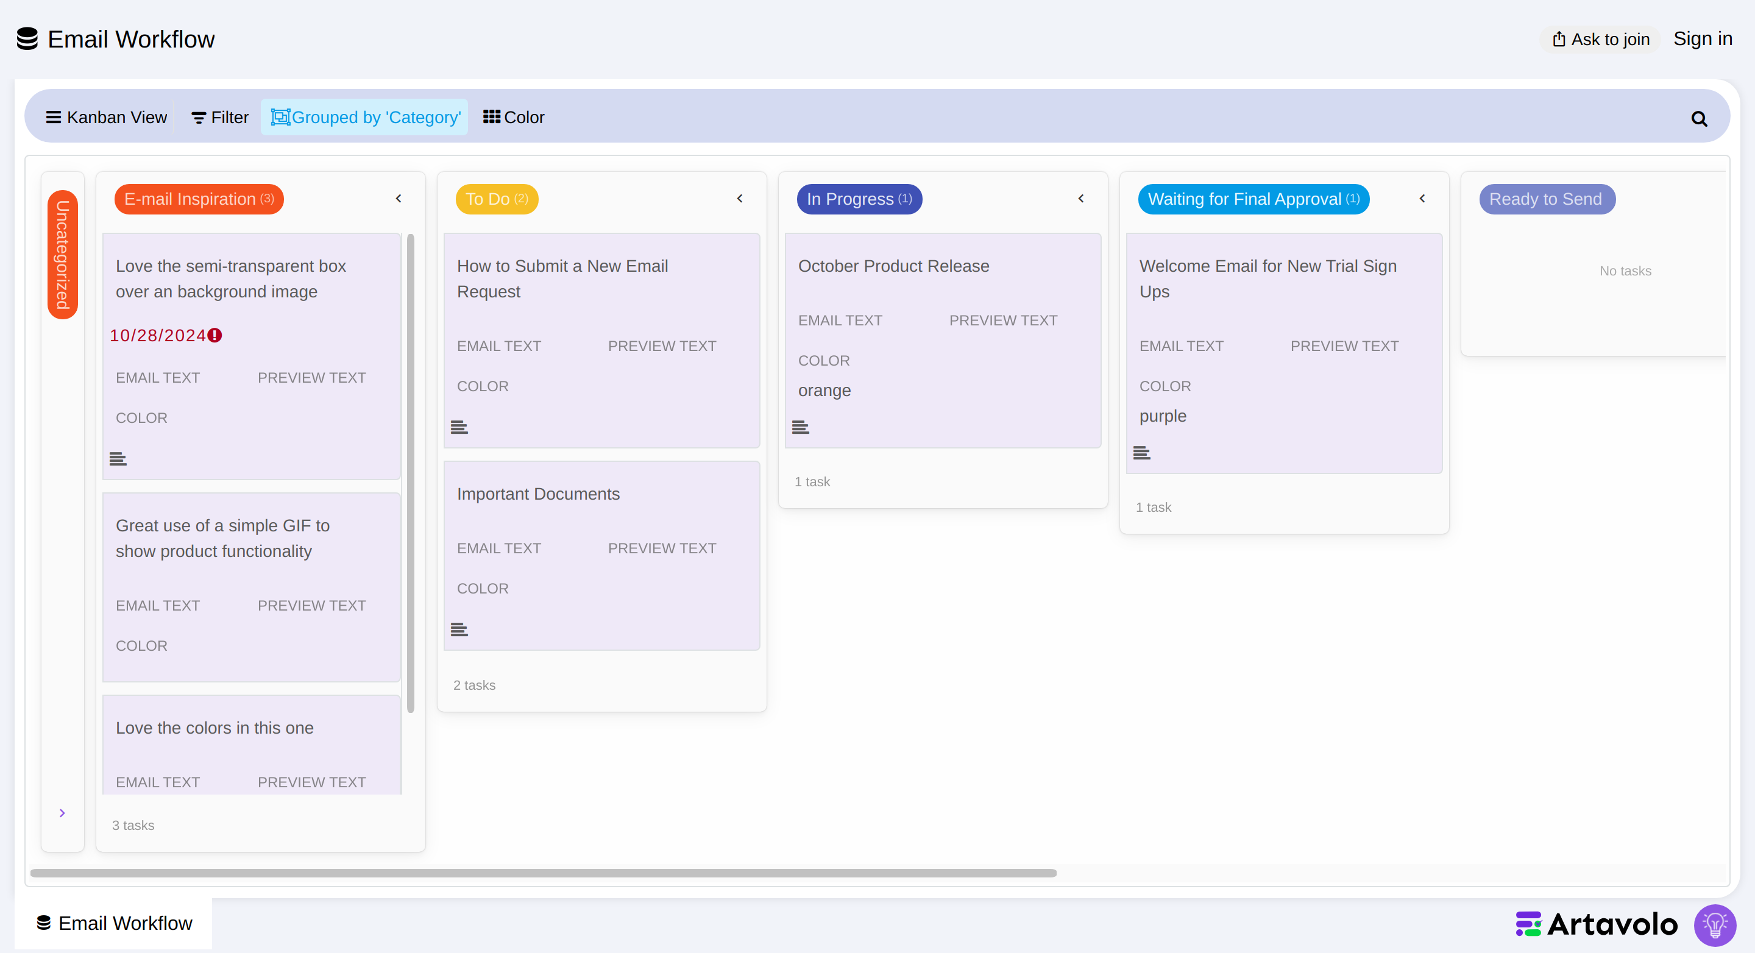Collapse Waiting for Final Approval column
Image resolution: width=1755 pixels, height=953 pixels.
pos(1422,198)
